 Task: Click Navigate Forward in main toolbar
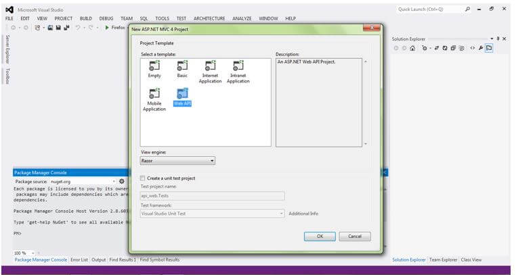(26, 28)
